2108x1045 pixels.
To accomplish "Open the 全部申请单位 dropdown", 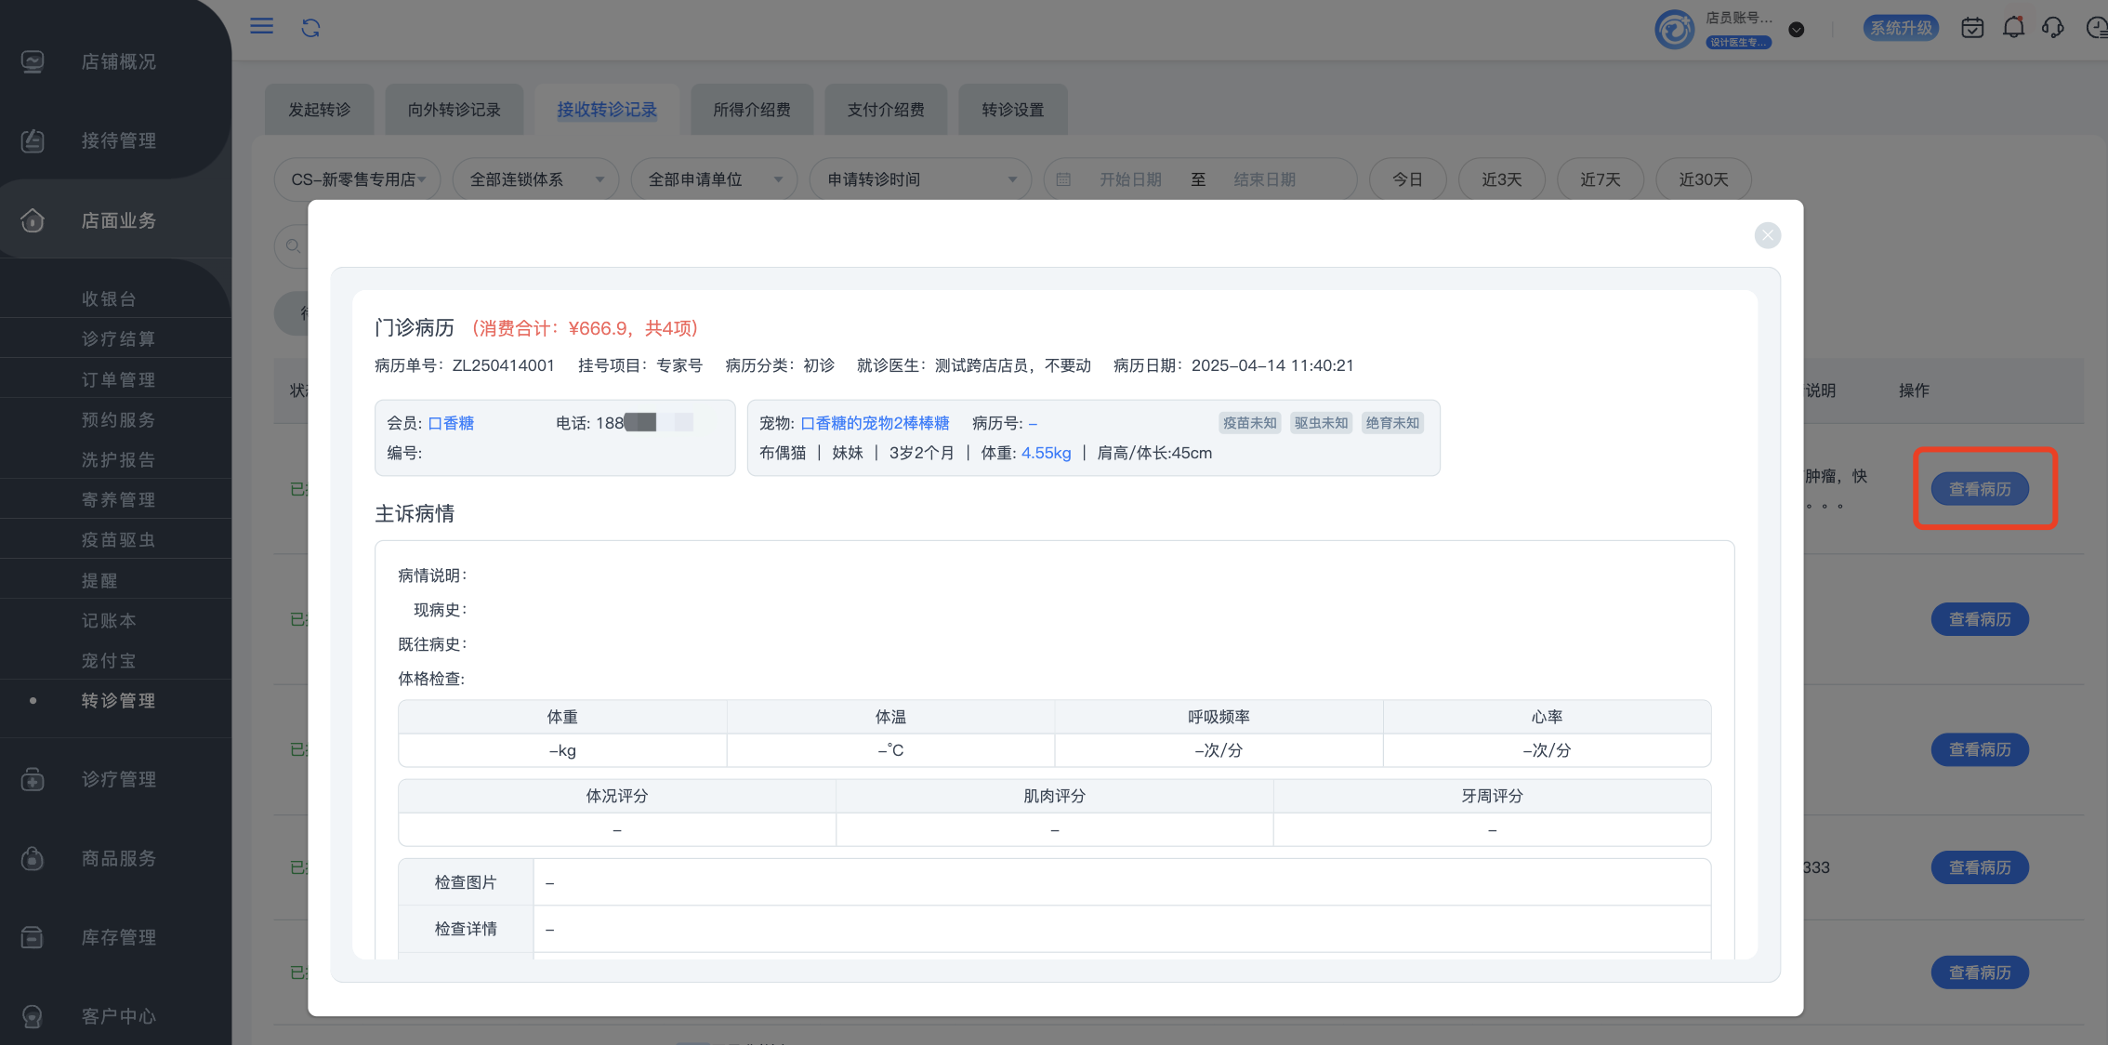I will [x=714, y=179].
